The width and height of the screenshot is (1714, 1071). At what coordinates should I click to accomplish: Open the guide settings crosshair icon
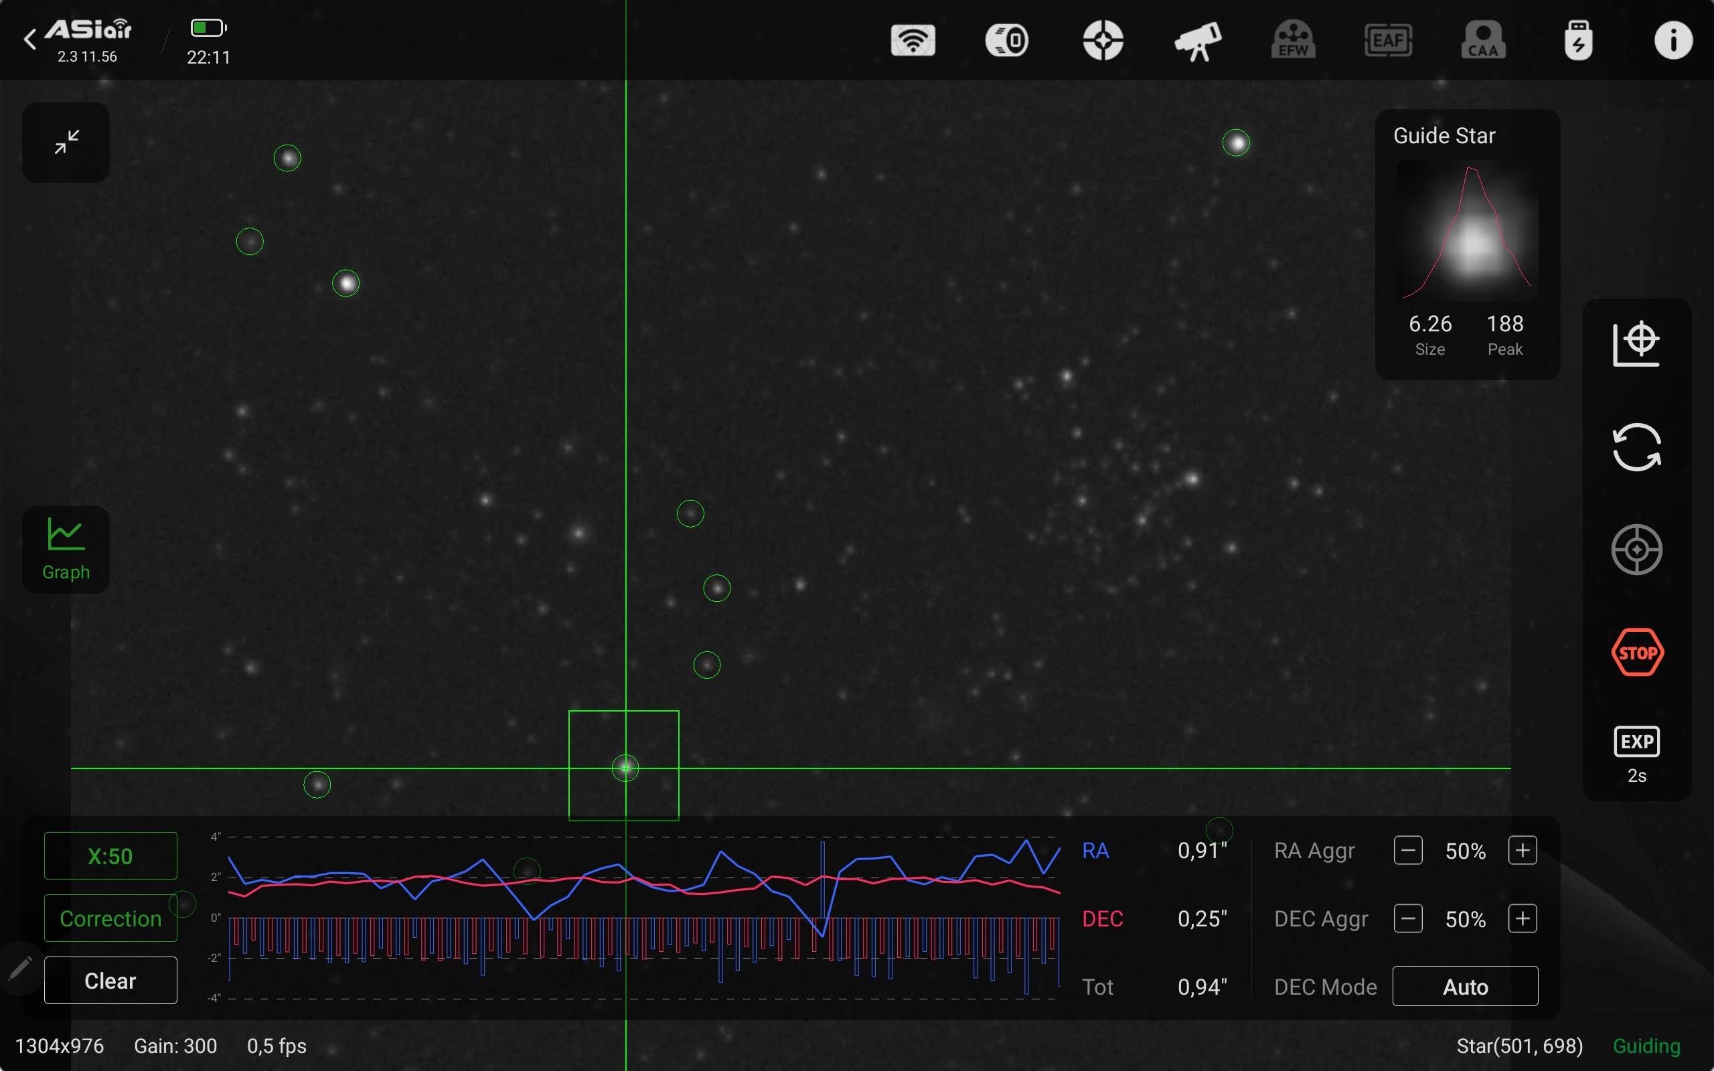(x=1103, y=39)
